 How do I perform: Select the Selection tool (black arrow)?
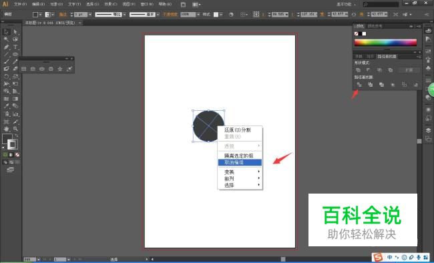[x=6, y=32]
